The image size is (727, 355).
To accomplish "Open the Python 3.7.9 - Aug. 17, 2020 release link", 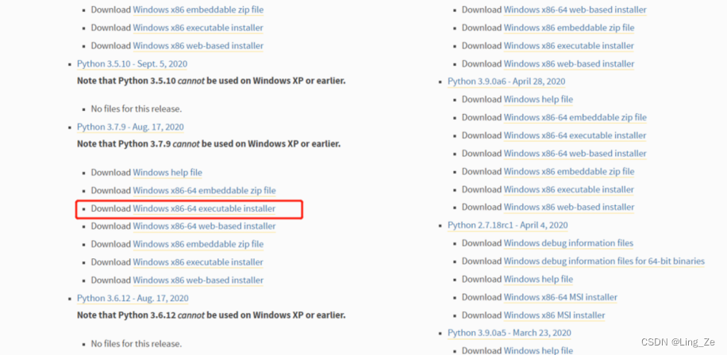I will pyautogui.click(x=130, y=127).
